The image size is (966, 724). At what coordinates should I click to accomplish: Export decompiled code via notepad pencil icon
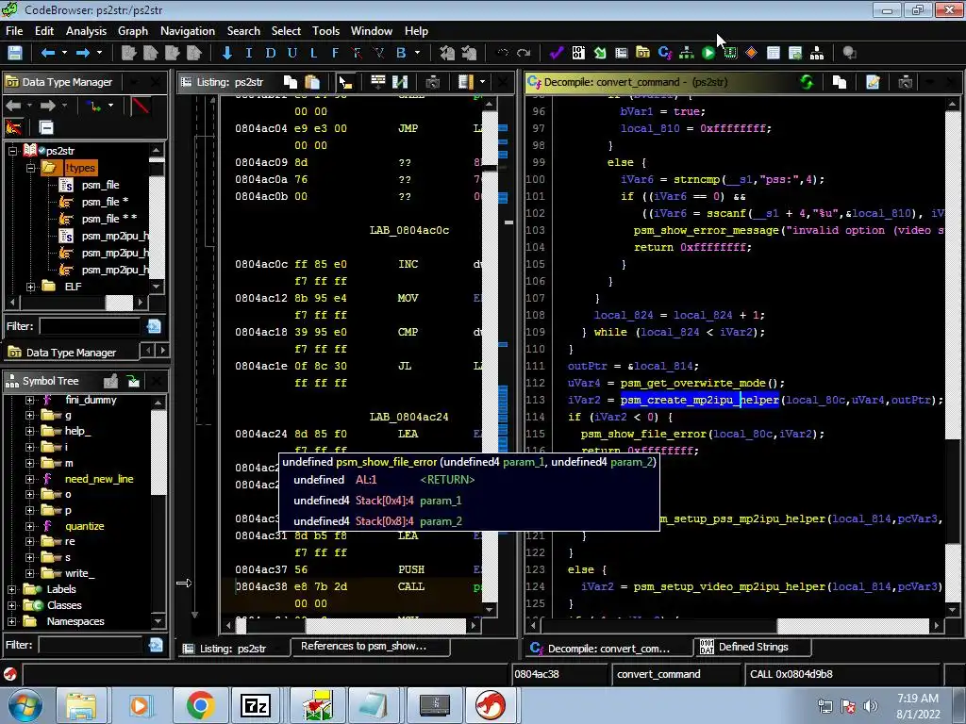873,82
